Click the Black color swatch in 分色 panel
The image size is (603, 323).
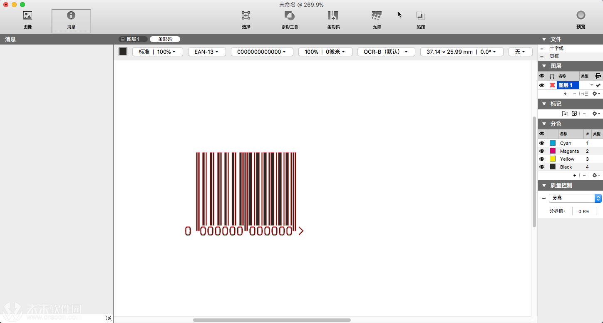[553, 167]
